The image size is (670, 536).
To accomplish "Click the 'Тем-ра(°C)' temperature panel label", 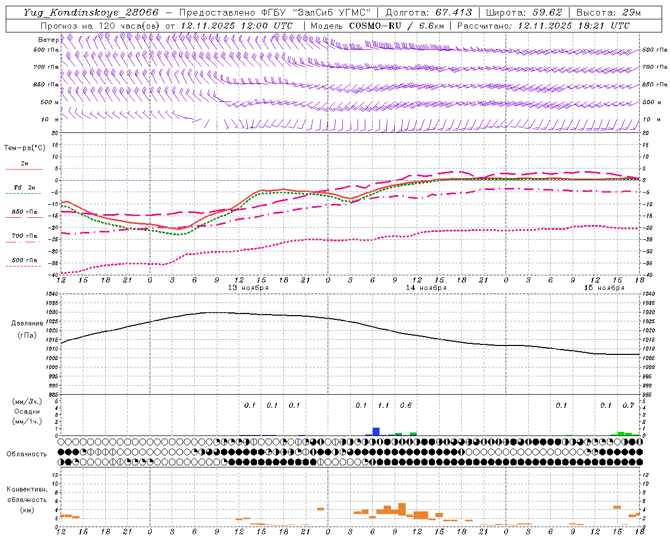I will tap(25, 148).
